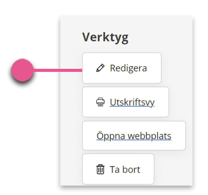Open editing with the Redigera button
This screenshot has width=208, height=195.
point(122,68)
